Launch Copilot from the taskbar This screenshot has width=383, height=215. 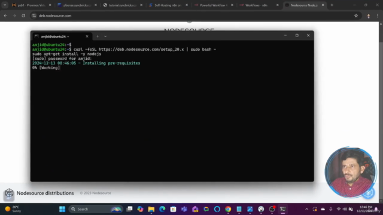coord(140,209)
